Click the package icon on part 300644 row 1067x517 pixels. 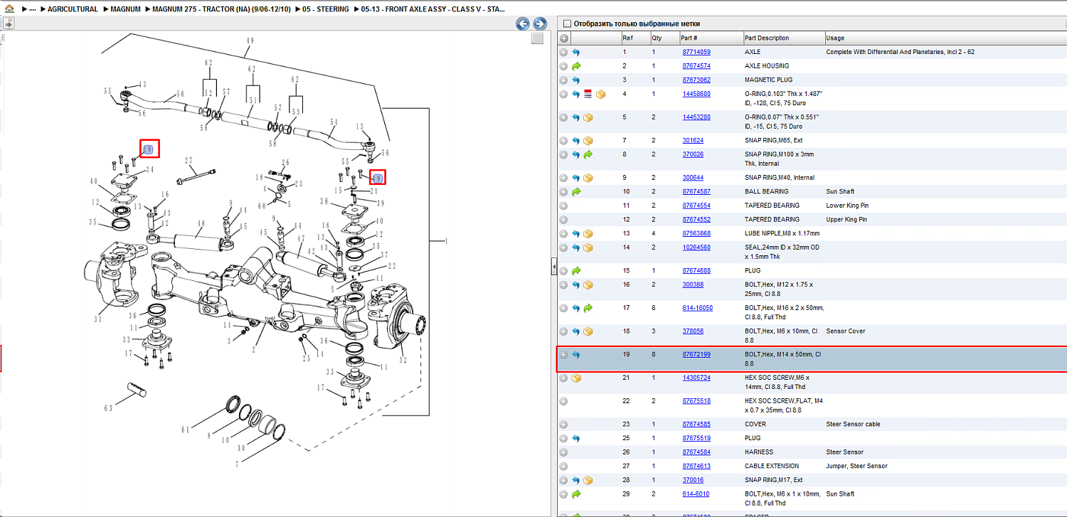tap(588, 178)
